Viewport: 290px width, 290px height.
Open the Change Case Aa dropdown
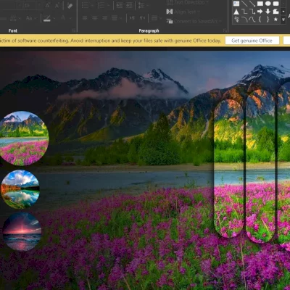point(30,18)
